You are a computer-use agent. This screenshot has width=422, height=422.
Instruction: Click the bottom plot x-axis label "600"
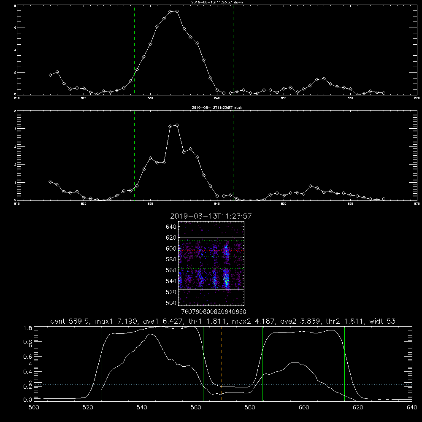coord(304,408)
